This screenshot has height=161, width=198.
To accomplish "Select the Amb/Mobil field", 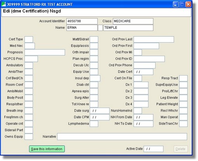I will pos(29,91).
